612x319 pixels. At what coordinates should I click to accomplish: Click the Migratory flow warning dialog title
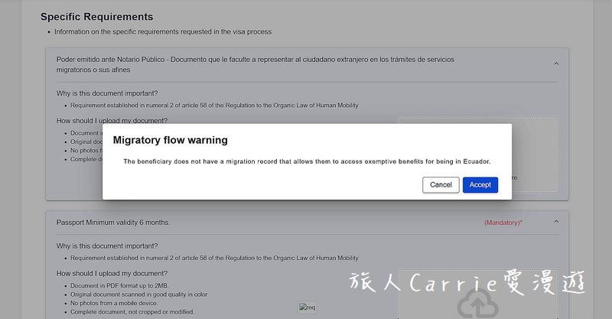click(170, 140)
